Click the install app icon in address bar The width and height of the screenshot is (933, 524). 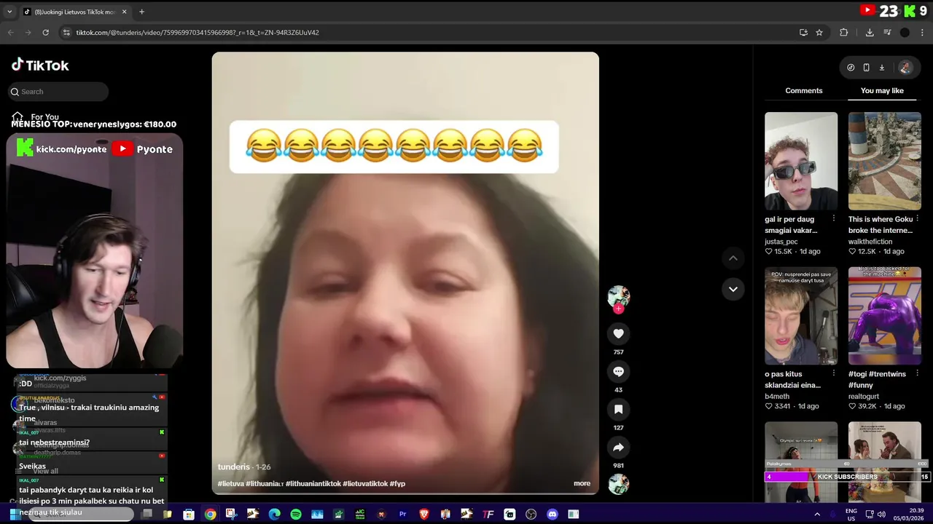[x=803, y=32]
